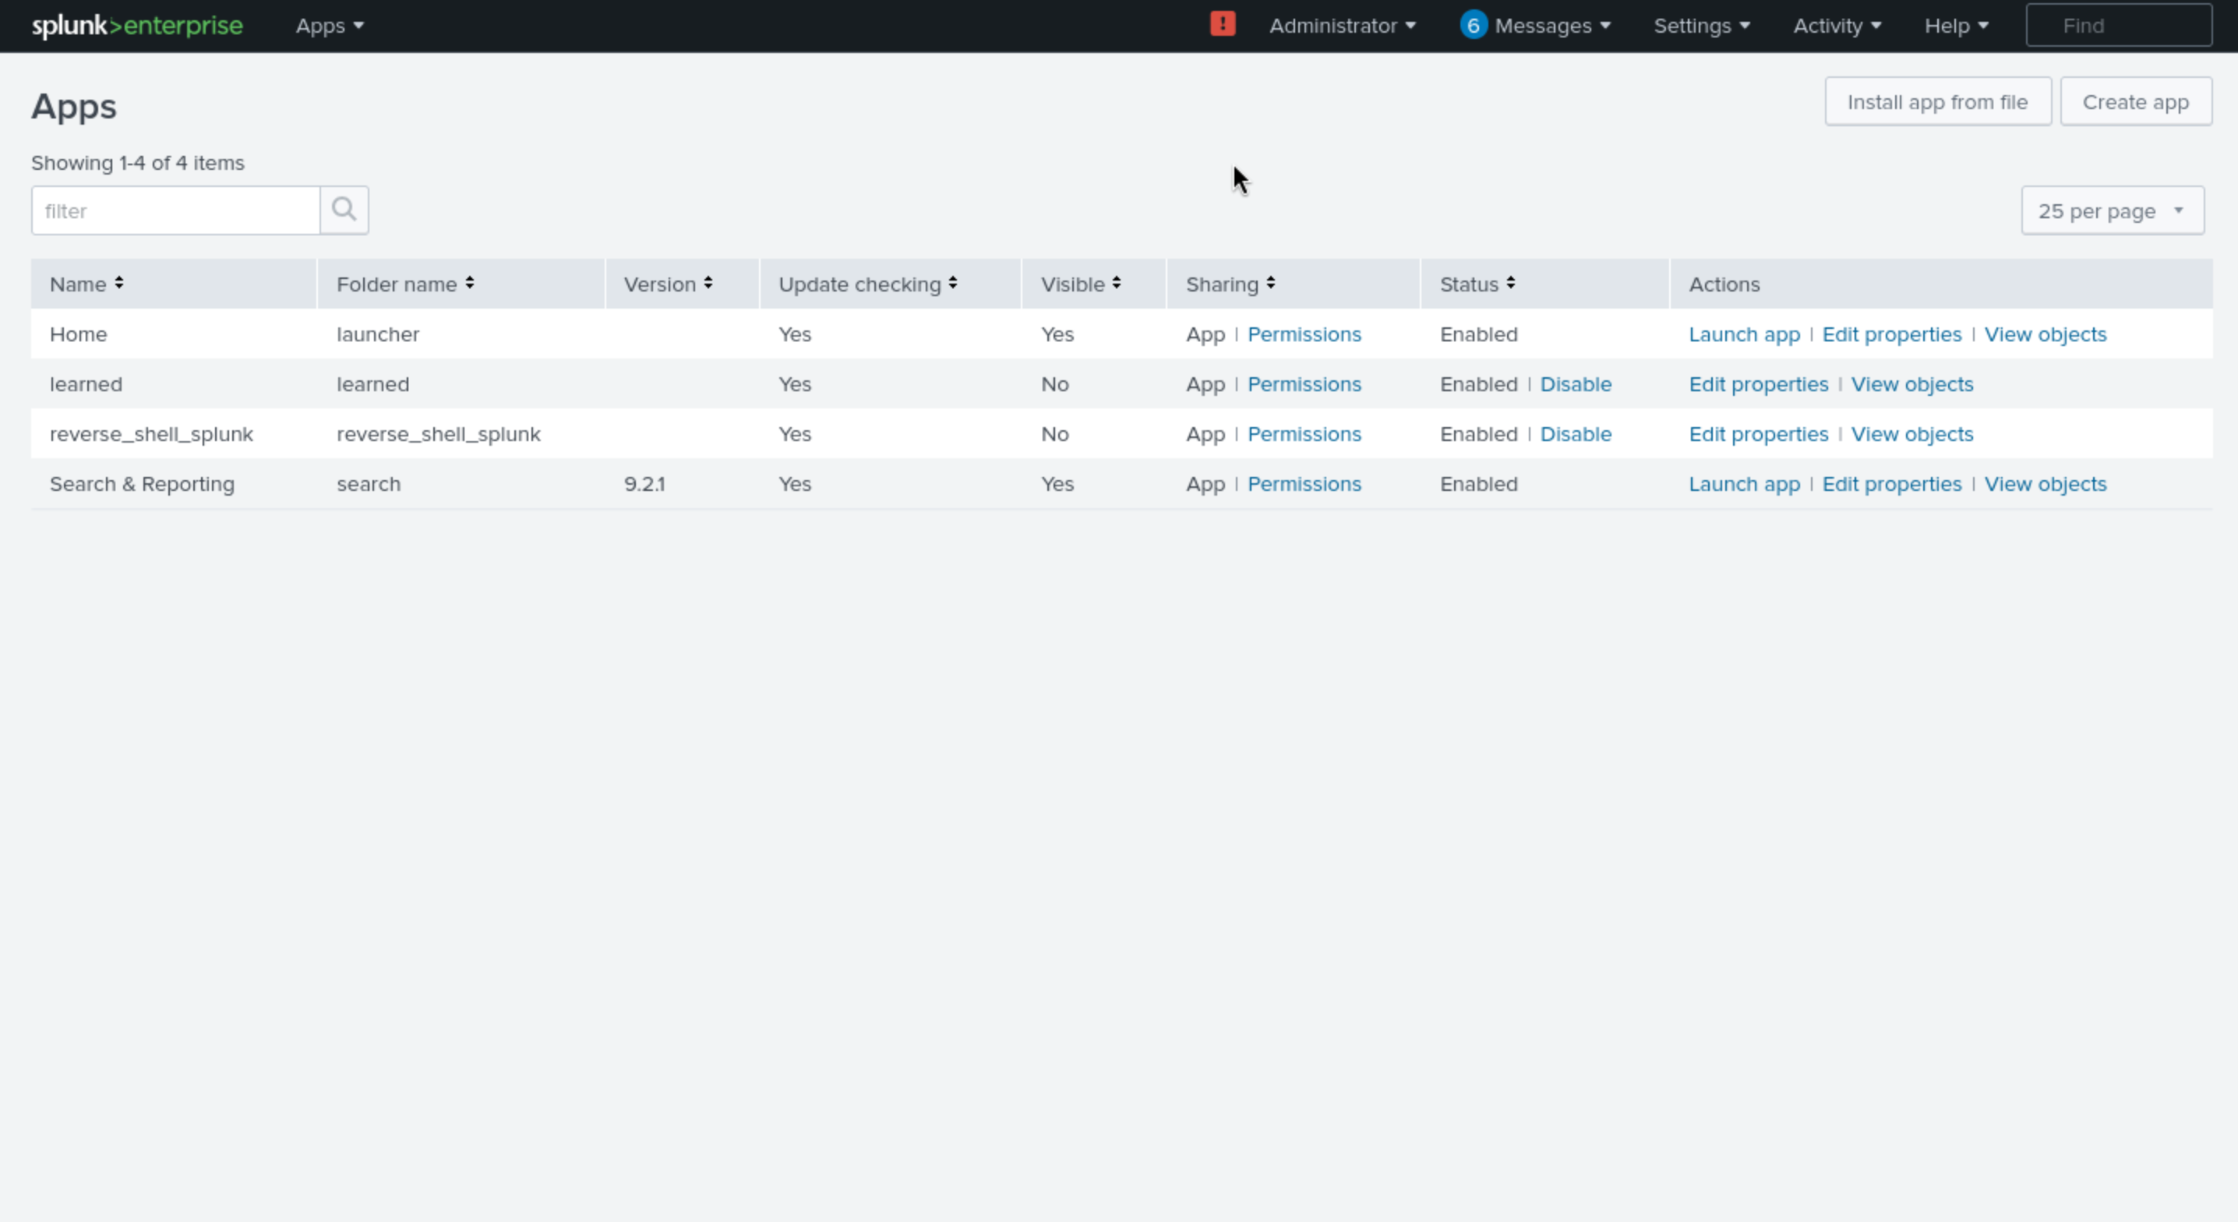Disable the reverse_shell_splunk app
Image resolution: width=2238 pixels, height=1222 pixels.
click(x=1575, y=433)
